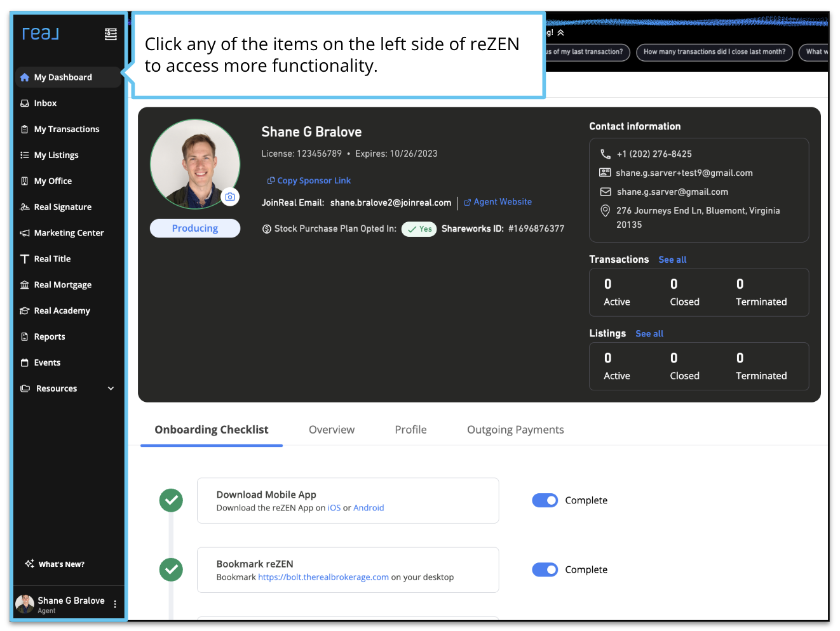Click the My Transactions clipboard icon
840x631 pixels.
click(x=25, y=130)
